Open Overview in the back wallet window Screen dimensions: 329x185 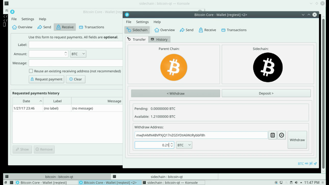tap(22, 27)
